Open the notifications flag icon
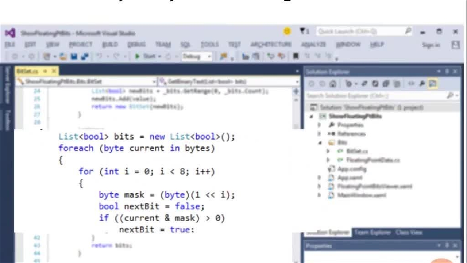 click(304, 31)
